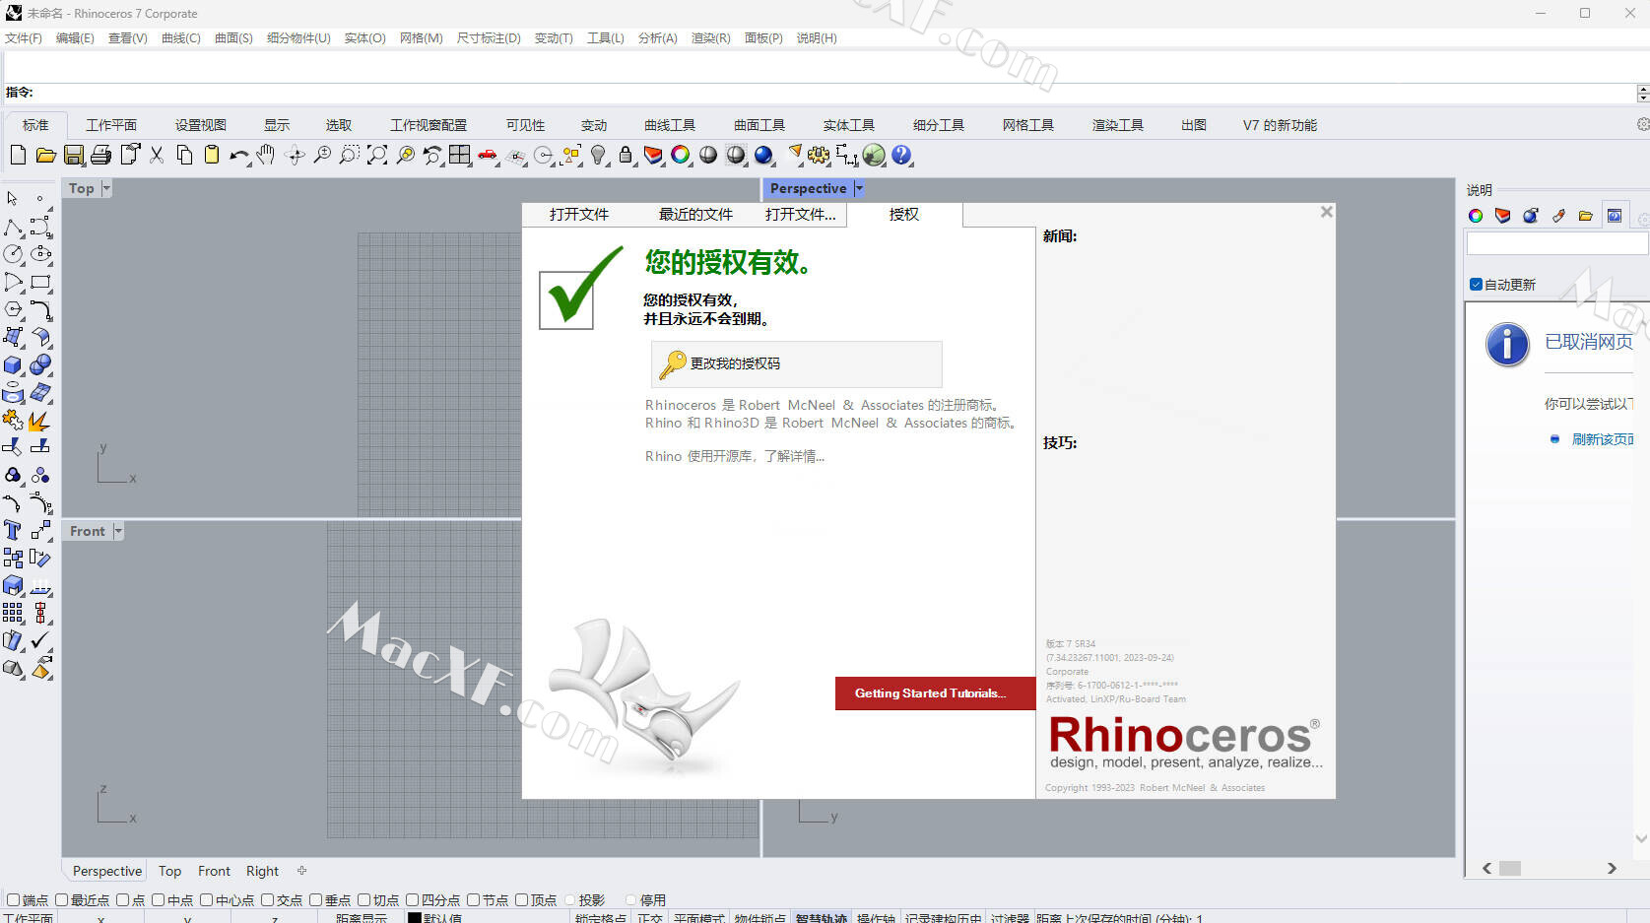Click the red car icon in toolbar
Screen dimensions: 1650x923
coord(488,155)
